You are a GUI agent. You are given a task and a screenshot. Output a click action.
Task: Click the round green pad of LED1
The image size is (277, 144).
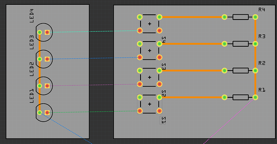[40, 112]
